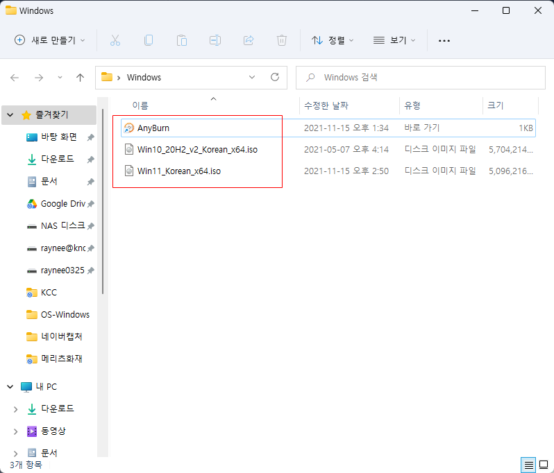Screen dimensions: 554x473
Task: Collapse the 즐겨찾기 section
Action: 10,114
